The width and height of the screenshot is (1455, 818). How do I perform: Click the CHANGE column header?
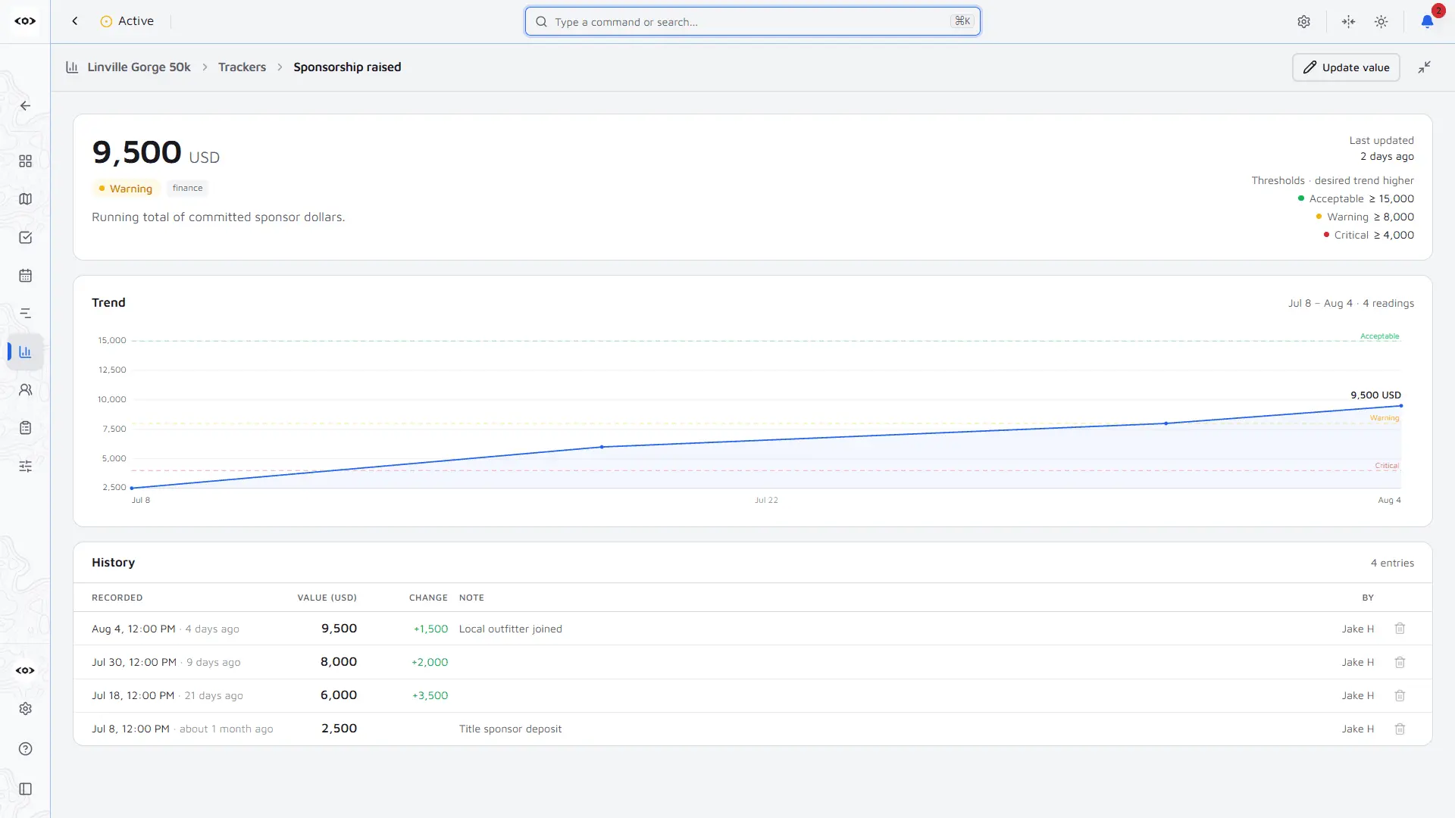coord(428,598)
